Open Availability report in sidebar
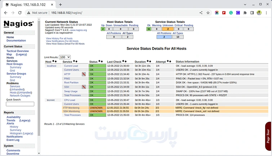The height and width of the screenshot is (156, 272). pyautogui.click(x=14, y=117)
